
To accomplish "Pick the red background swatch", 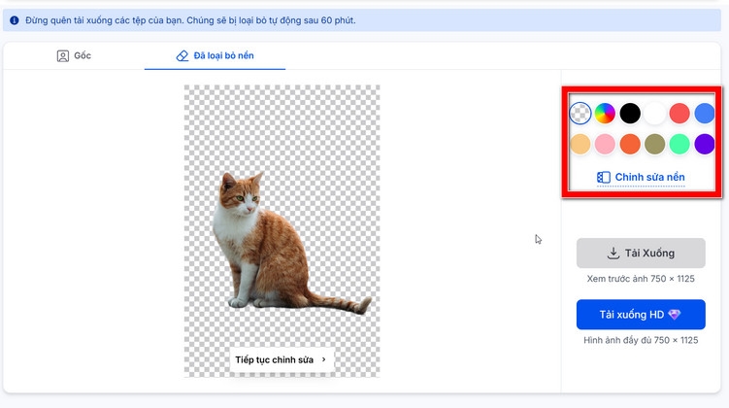I will click(x=679, y=113).
